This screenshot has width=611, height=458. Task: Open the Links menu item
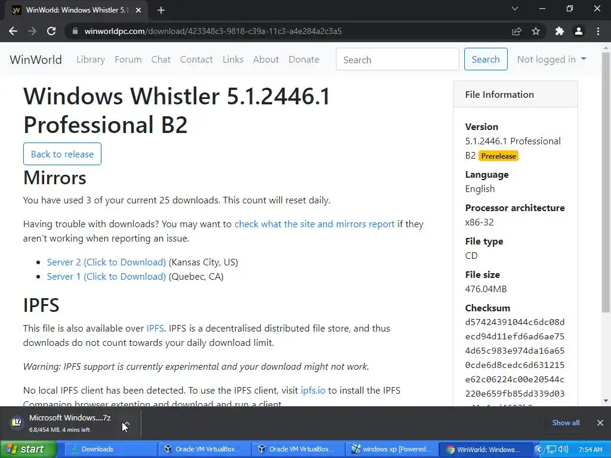[233, 60]
